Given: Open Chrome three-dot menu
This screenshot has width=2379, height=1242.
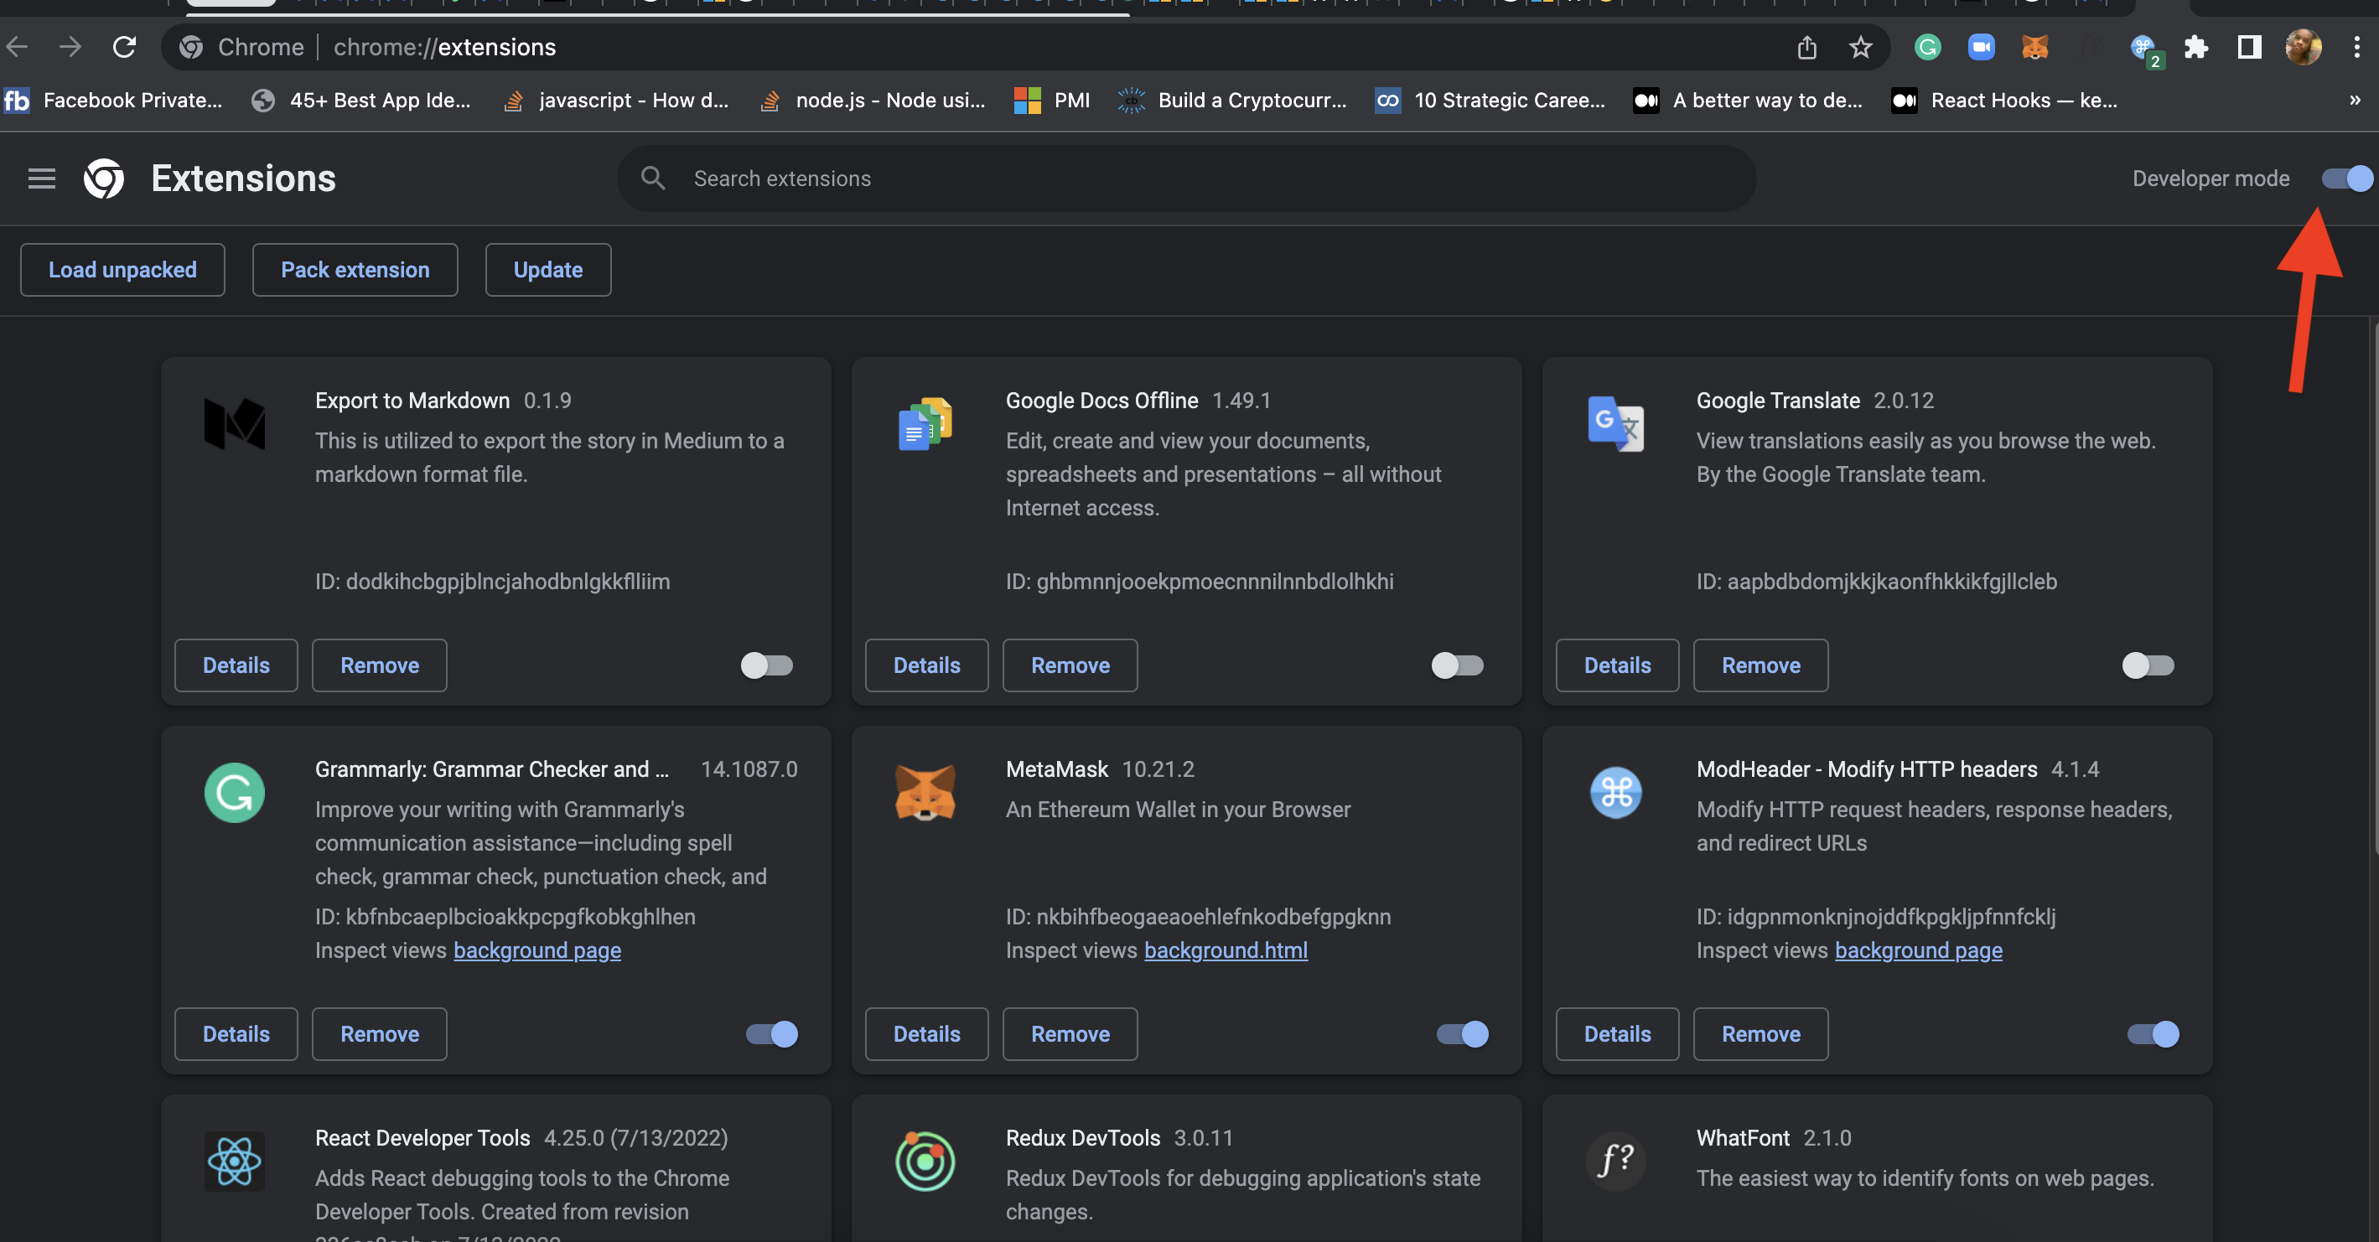Looking at the screenshot, I should (x=2356, y=47).
